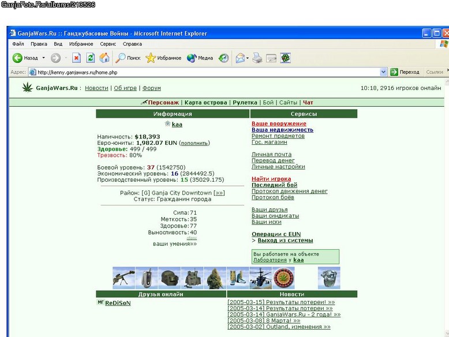This screenshot has width=449, height=337.
Task: Click the ghillie camouflage suit thumbnail
Action: 215,278
